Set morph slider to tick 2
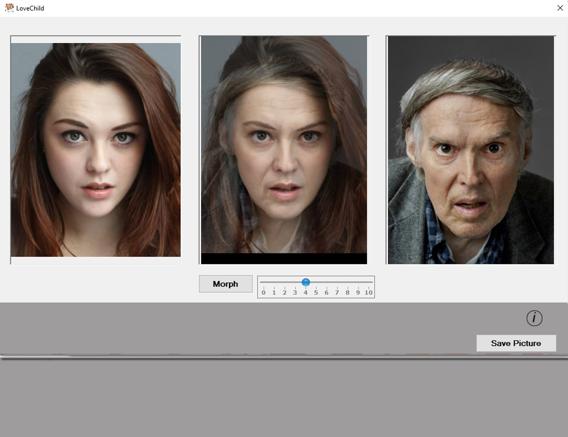This screenshot has height=437, width=568. 284,282
